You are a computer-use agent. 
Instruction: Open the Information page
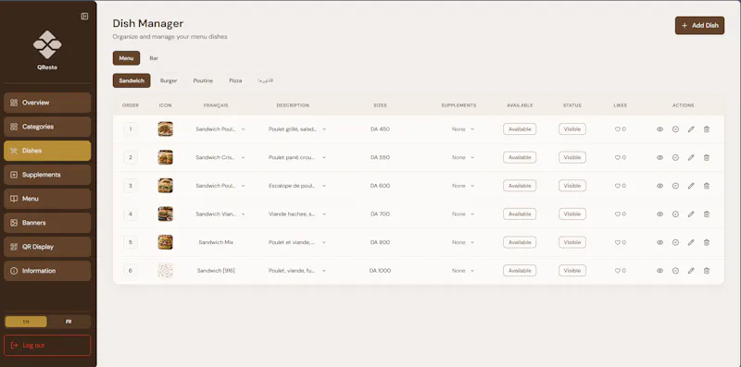pos(47,271)
